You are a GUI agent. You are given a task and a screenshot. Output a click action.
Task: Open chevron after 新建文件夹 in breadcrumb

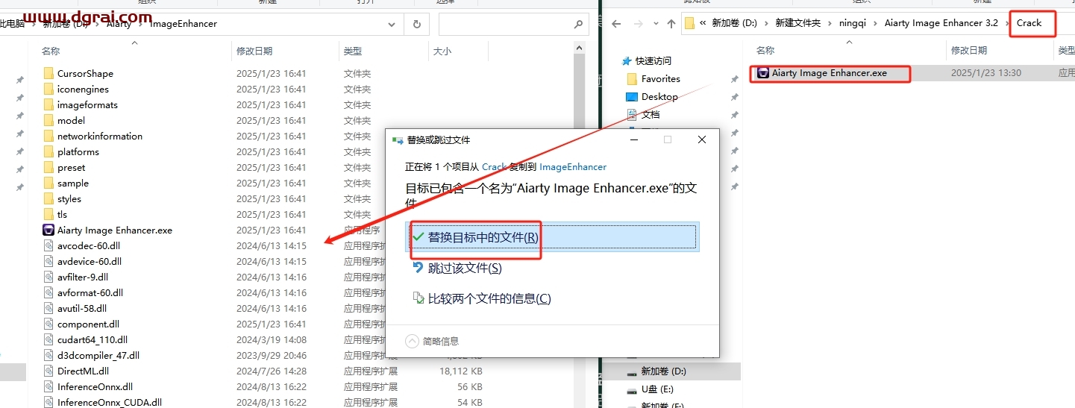click(x=828, y=23)
